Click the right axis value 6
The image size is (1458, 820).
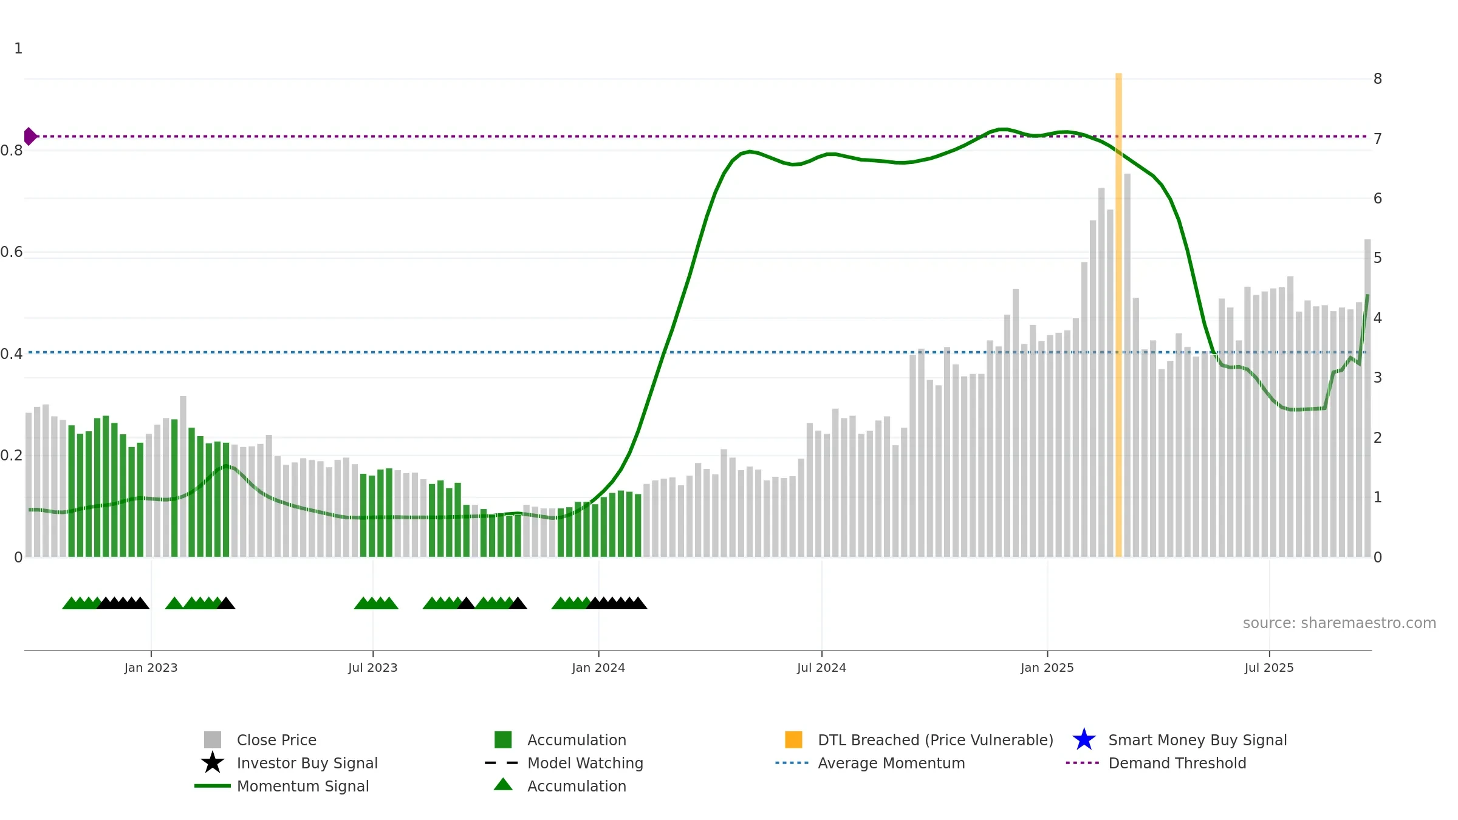[x=1378, y=199]
